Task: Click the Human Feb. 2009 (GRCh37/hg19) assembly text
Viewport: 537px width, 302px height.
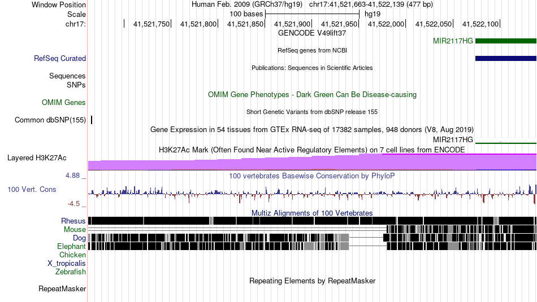Action: coord(247,5)
